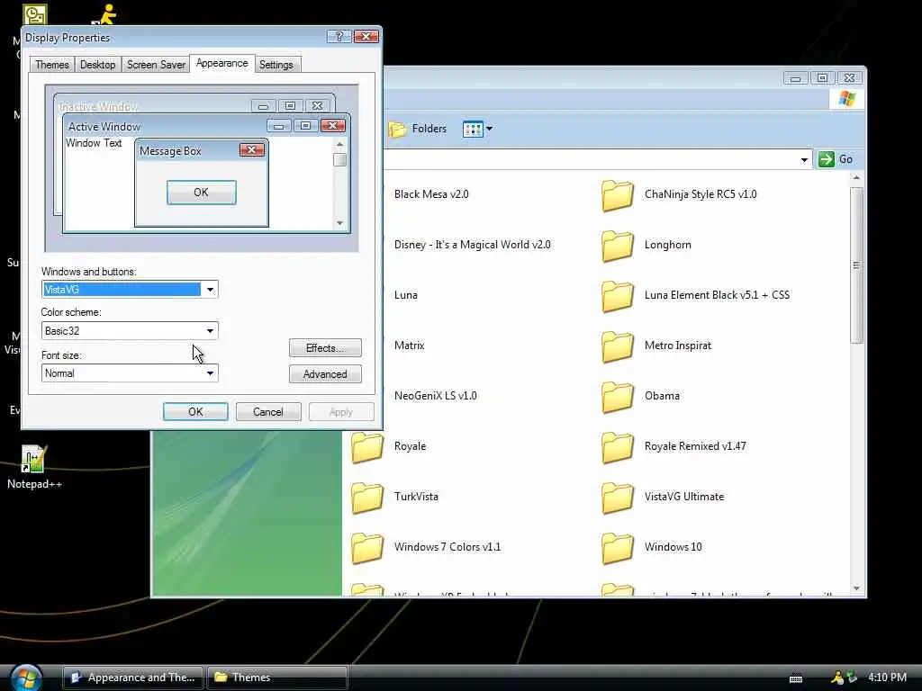
Task: Confirm Display Properties with OK
Action: point(195,412)
